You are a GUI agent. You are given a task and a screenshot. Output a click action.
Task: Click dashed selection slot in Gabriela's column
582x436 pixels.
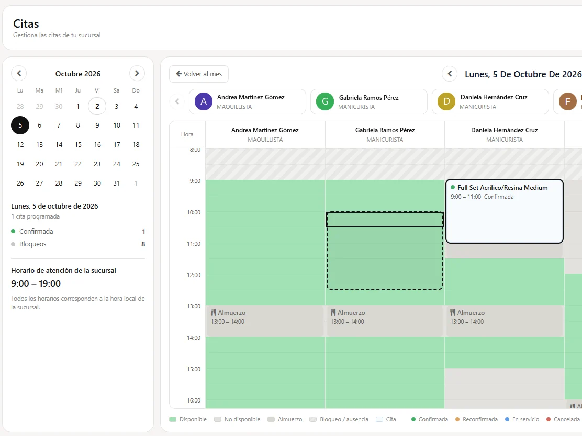[385, 250]
